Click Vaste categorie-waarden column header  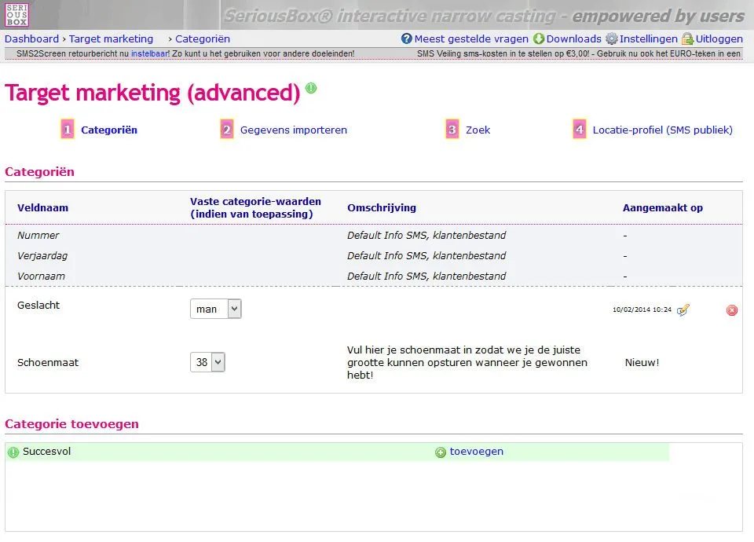(255, 207)
